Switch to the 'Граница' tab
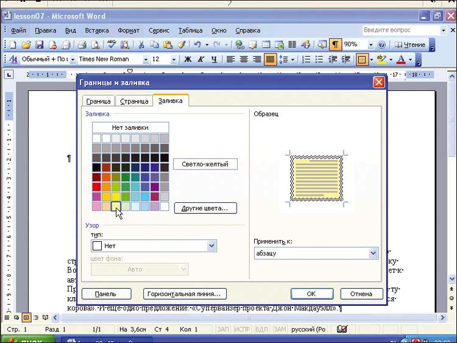Viewport: 457px width, 343px height. [98, 101]
